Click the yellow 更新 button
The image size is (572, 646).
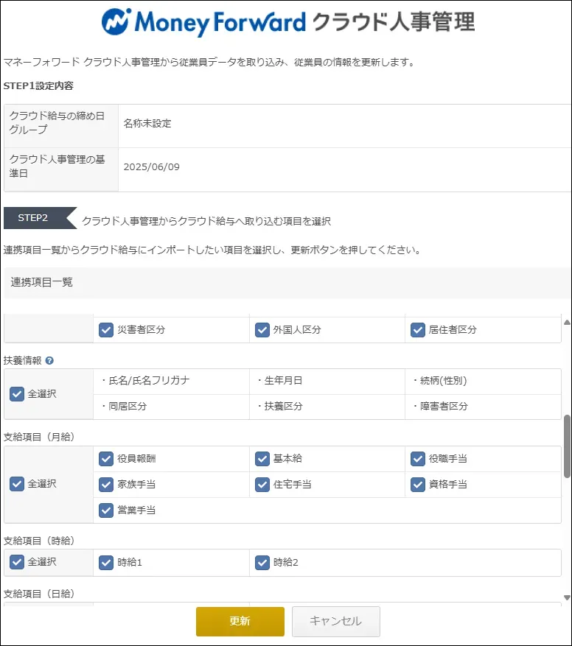pos(240,621)
